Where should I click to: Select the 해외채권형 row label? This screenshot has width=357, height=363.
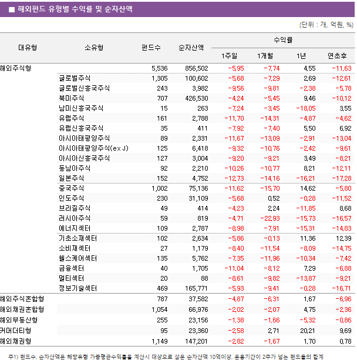pyautogui.click(x=15, y=341)
